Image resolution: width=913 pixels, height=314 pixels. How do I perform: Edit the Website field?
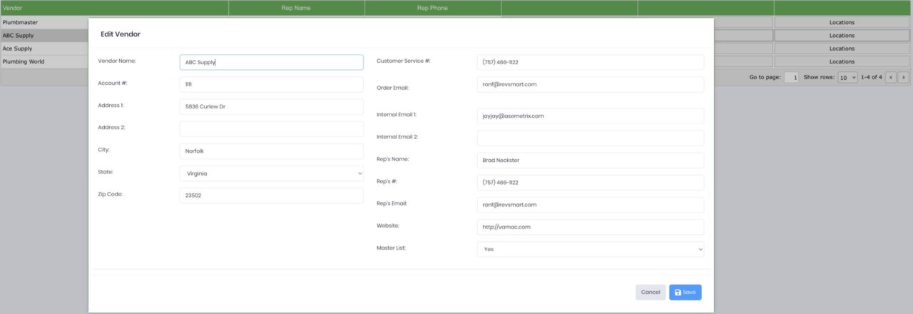click(590, 227)
